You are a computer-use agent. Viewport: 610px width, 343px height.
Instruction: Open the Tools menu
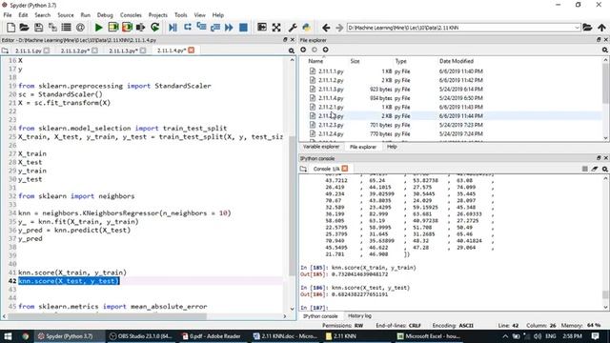180,15
